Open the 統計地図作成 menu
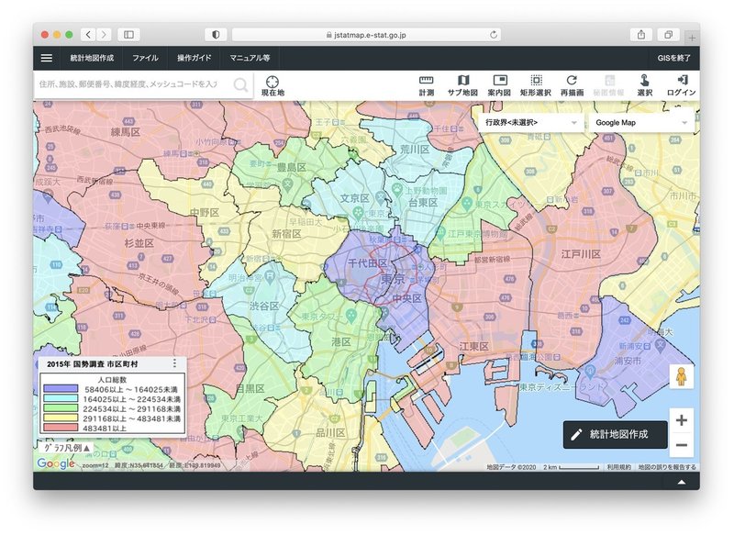 pyautogui.click(x=92, y=58)
